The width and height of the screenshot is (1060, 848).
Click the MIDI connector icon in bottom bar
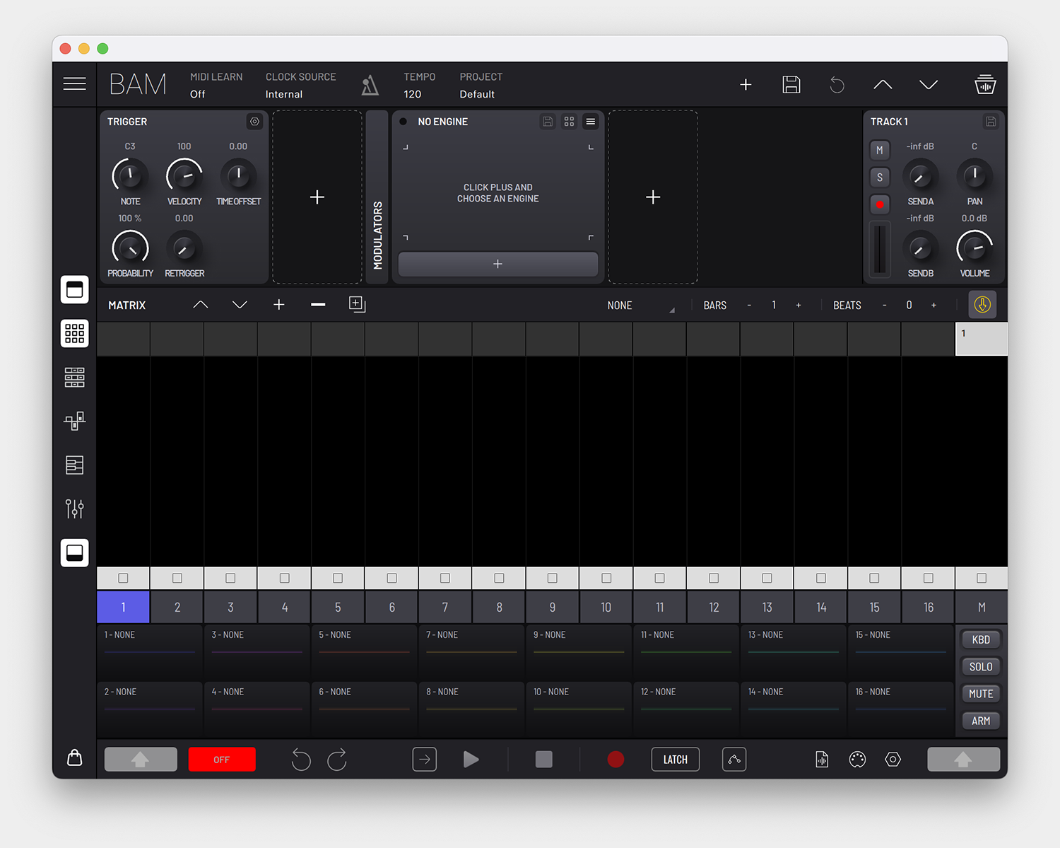pos(857,760)
